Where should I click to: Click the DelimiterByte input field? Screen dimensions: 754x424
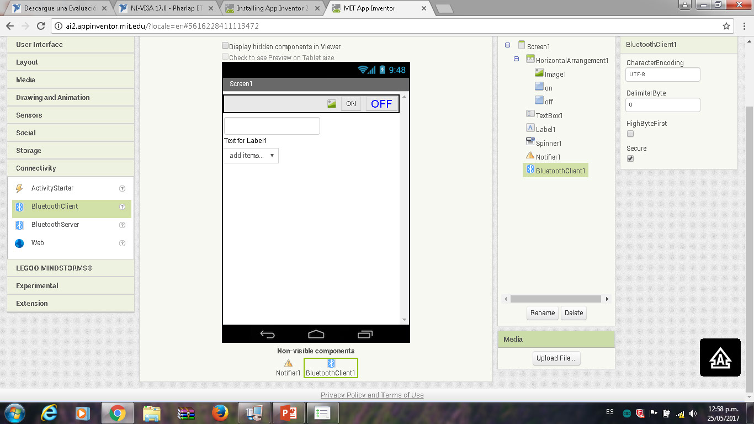tap(663, 105)
